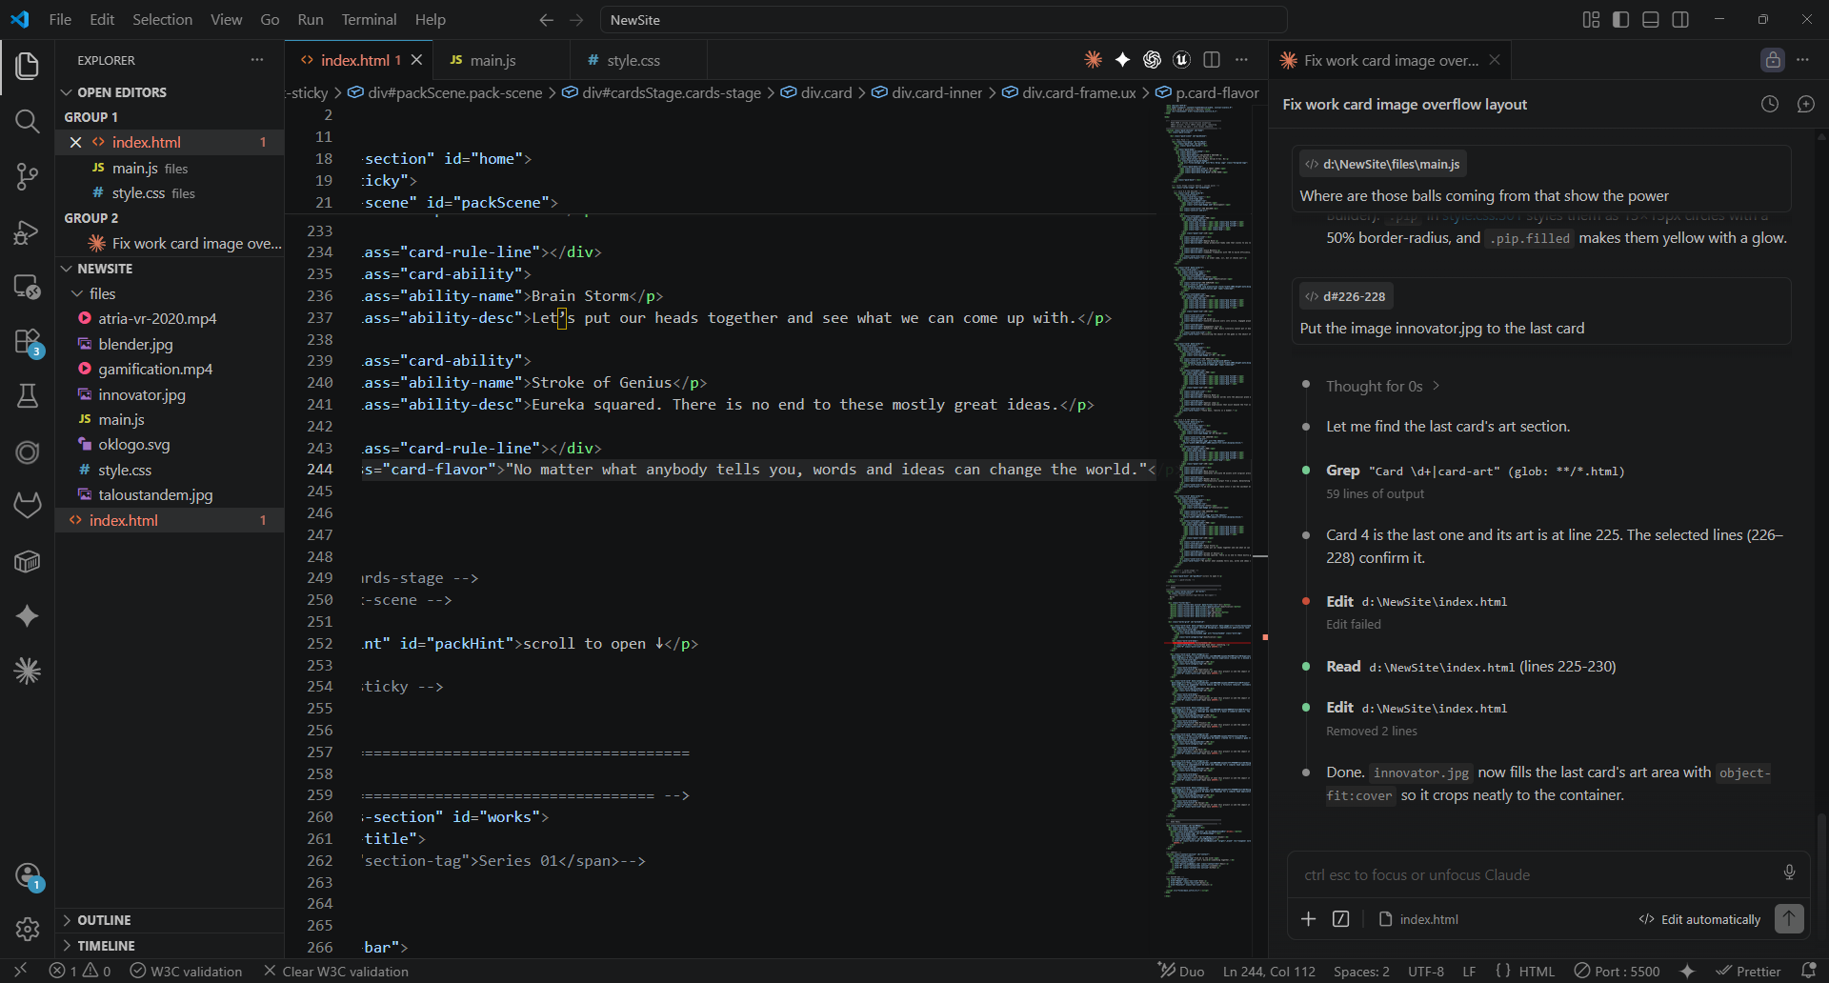Image resolution: width=1829 pixels, height=983 pixels.
Task: Open the Extensions view
Action: point(28,342)
